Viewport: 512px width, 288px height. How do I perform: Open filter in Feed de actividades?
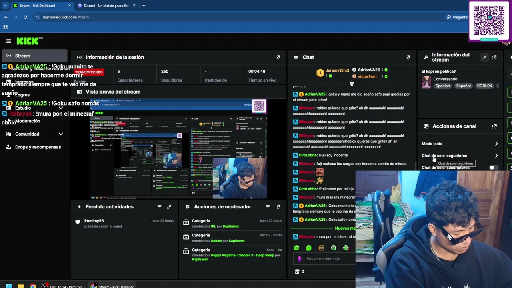[159, 207]
